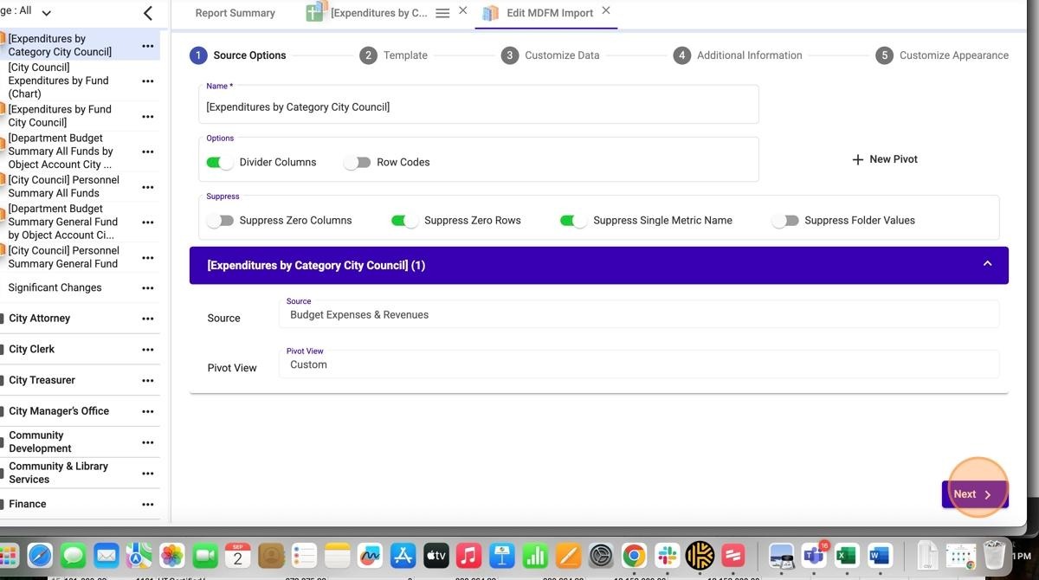The height and width of the screenshot is (580, 1039).
Task: Select Expenditures by Category City Council report
Action: click(x=61, y=45)
